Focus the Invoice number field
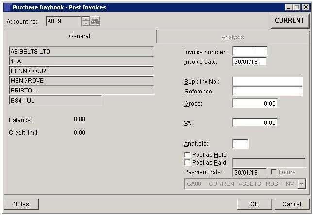Screen dimensions: 313x215 click(250, 51)
